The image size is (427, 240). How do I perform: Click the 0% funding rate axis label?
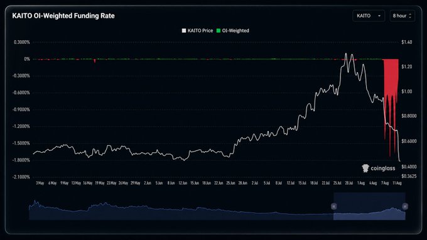[x=27, y=59]
